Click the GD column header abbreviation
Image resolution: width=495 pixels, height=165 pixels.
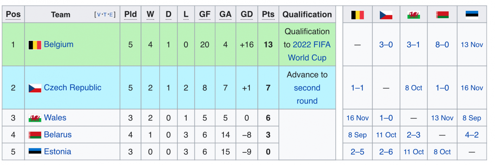pos(247,15)
